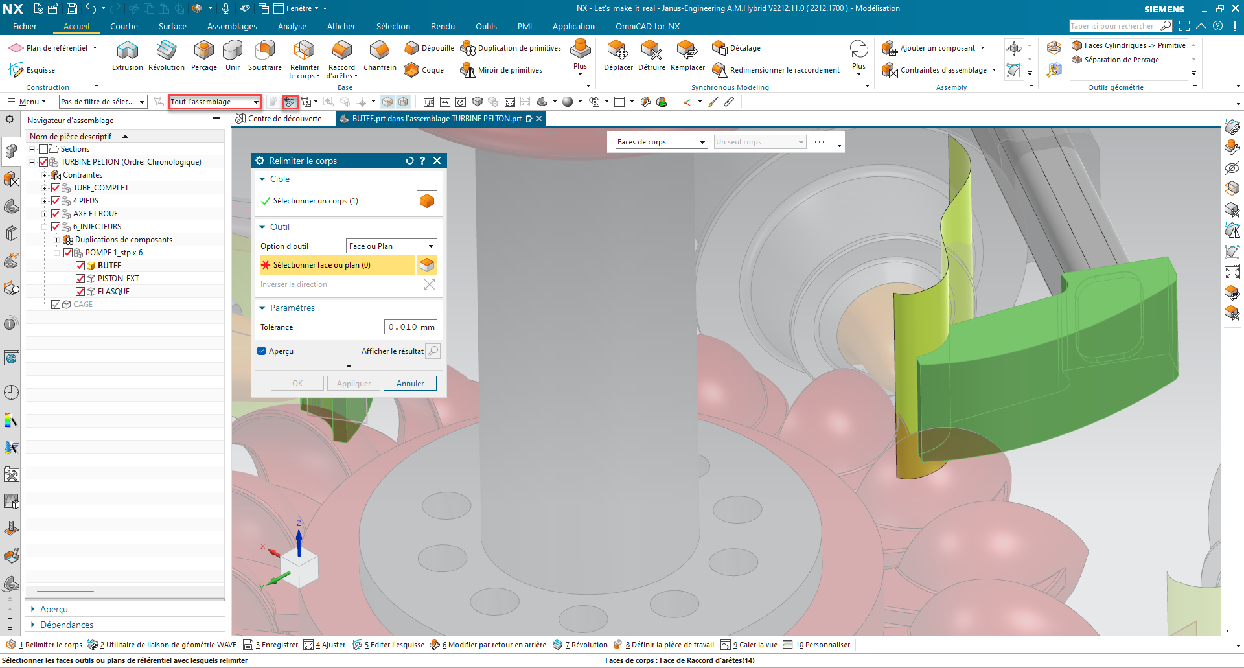1244x668 pixels.
Task: Expand the Aperçu navigator panel
Action: point(33,609)
